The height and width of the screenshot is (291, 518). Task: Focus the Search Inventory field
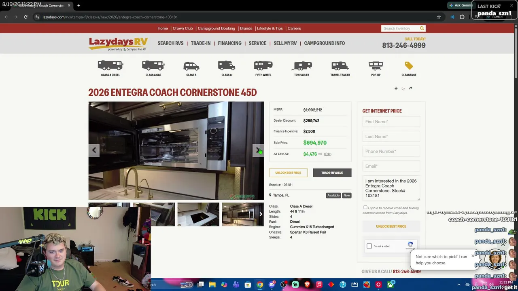pos(400,28)
